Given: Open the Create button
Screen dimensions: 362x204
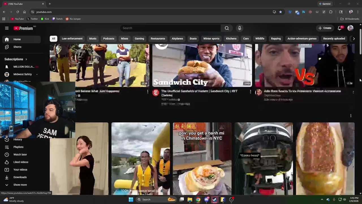Looking at the screenshot, I should pyautogui.click(x=325, y=28).
